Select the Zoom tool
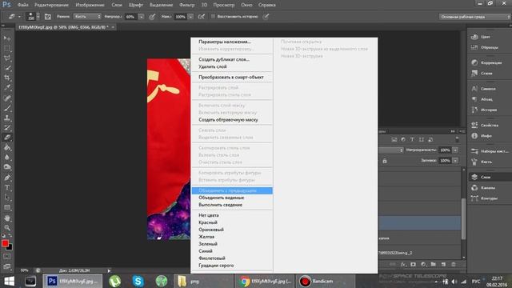 point(7,227)
